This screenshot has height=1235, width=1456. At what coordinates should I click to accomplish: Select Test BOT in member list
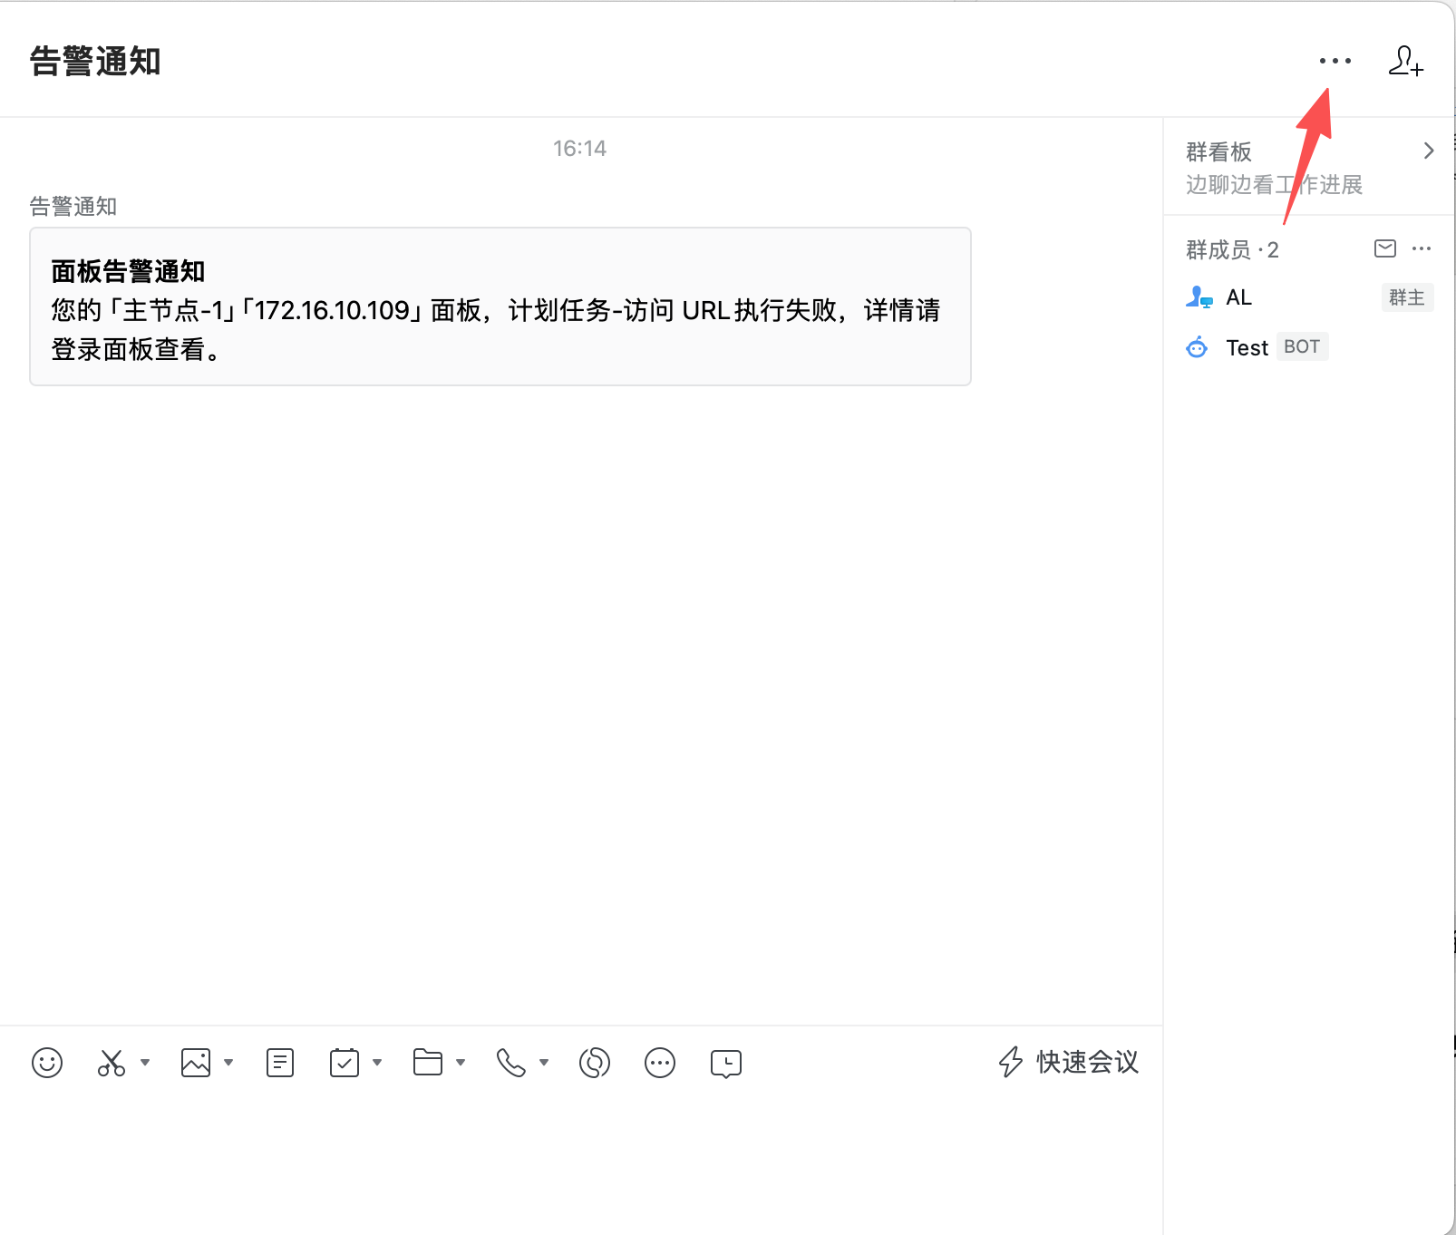tap(1247, 347)
